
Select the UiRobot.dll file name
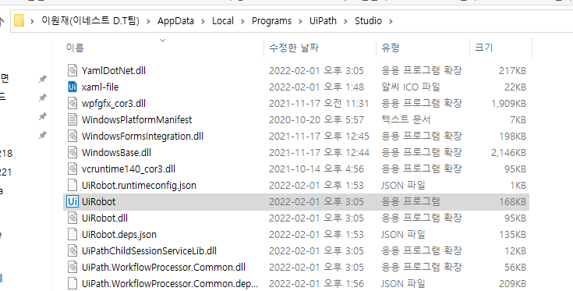(x=104, y=218)
